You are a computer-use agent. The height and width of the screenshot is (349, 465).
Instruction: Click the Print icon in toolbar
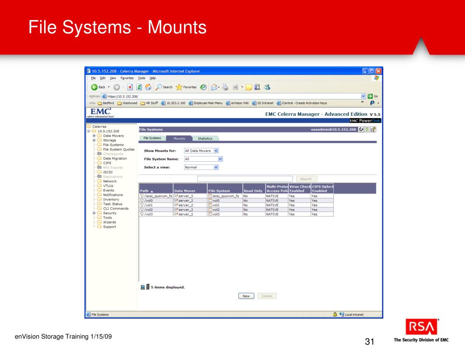(x=225, y=87)
